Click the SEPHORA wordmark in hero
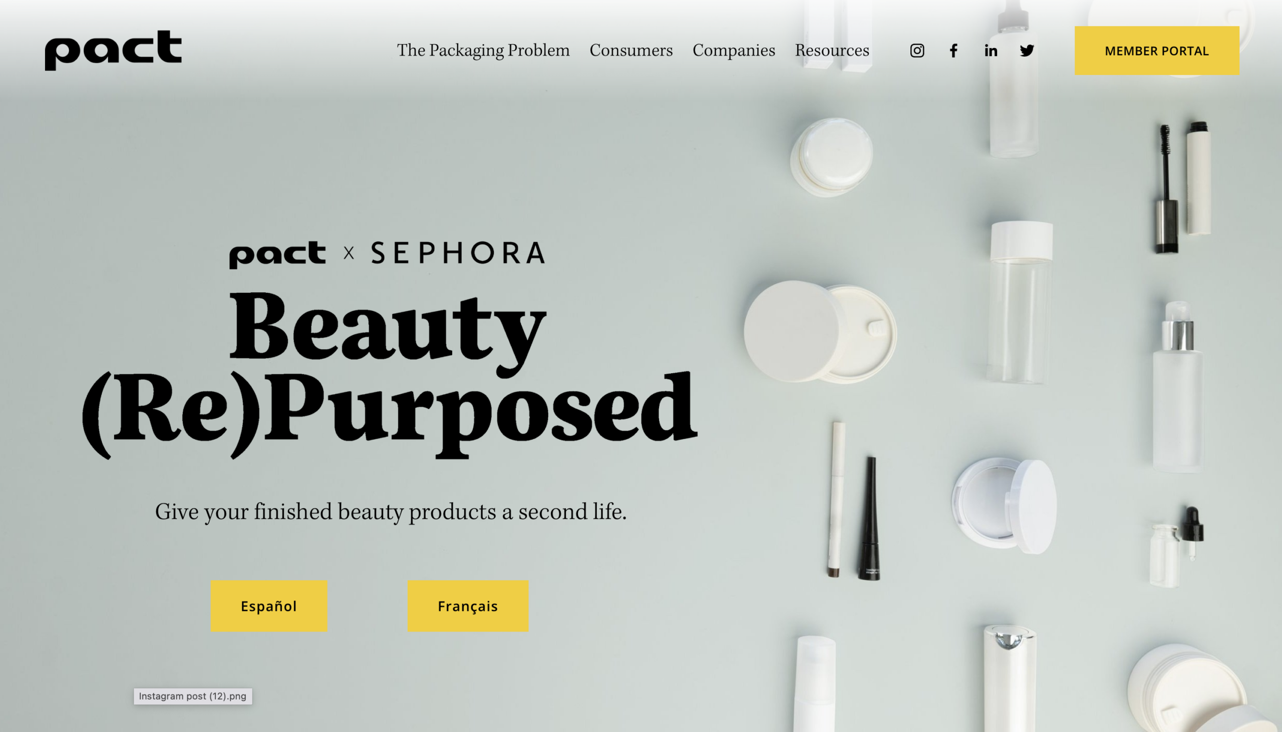 tap(458, 252)
